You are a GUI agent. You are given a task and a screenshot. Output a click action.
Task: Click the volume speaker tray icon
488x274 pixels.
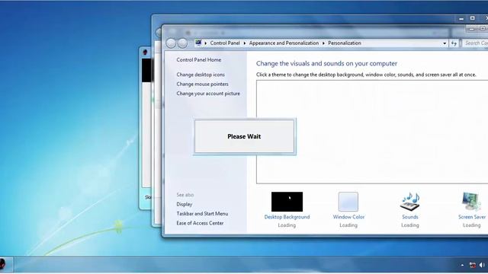(x=482, y=265)
